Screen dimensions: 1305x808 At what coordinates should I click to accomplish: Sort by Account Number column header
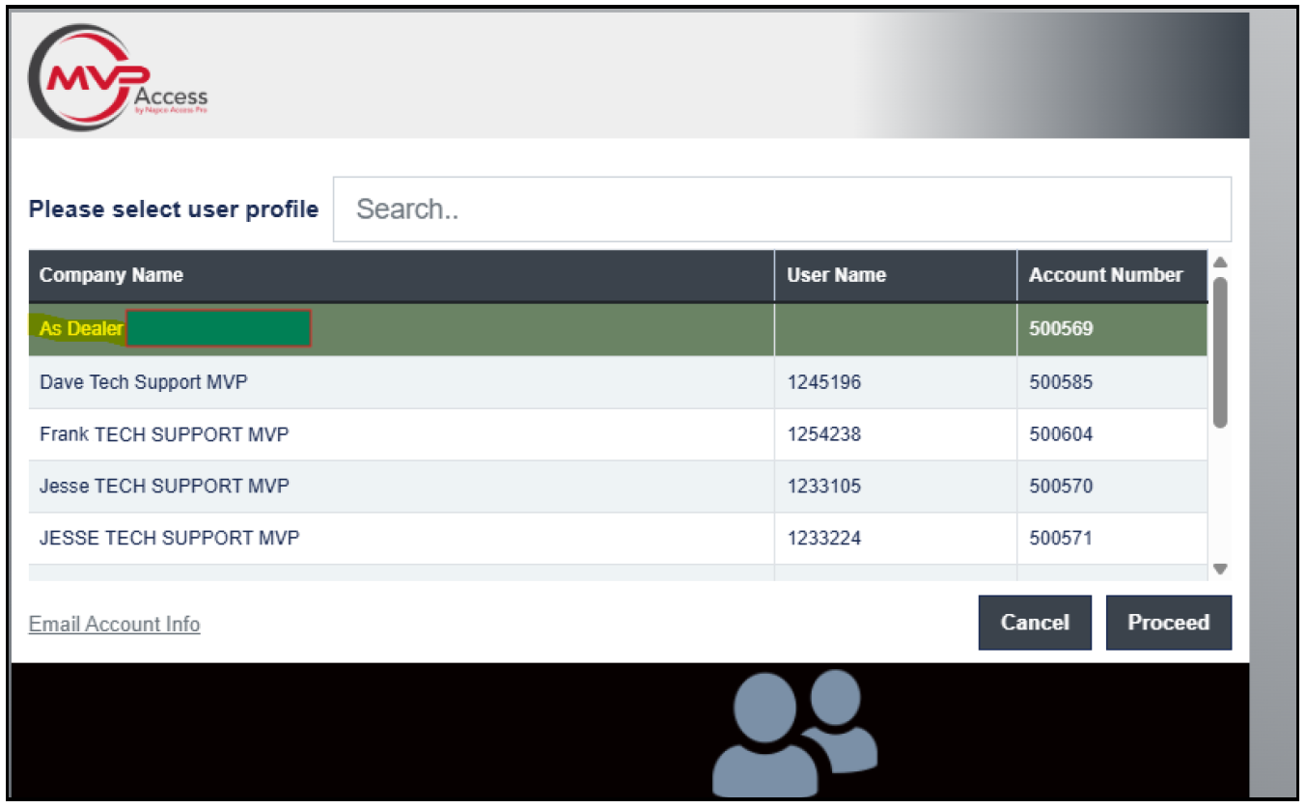tap(1105, 275)
